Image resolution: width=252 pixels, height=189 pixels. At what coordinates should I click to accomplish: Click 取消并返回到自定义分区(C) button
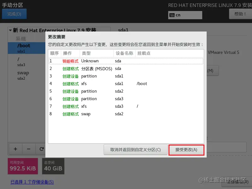(135, 150)
